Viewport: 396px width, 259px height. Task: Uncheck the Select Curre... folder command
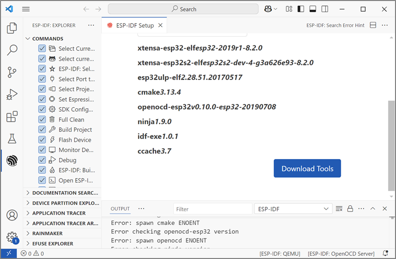[x=42, y=48]
